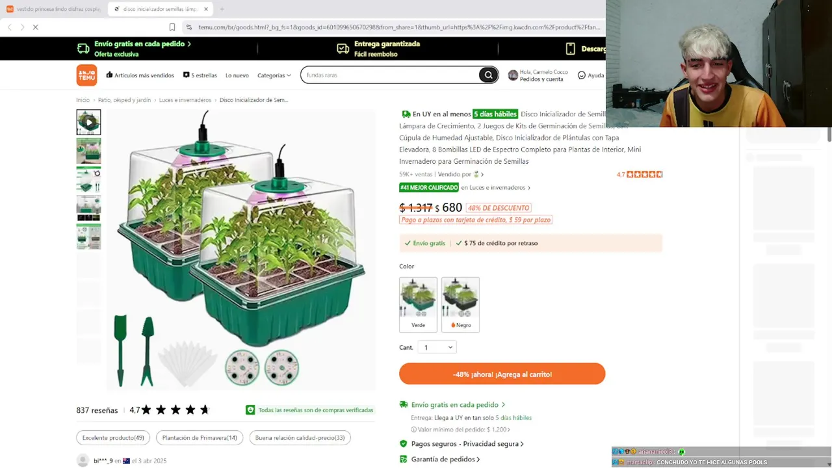Add to cart with the orange button
Screen dimensions: 832x468
(502, 374)
